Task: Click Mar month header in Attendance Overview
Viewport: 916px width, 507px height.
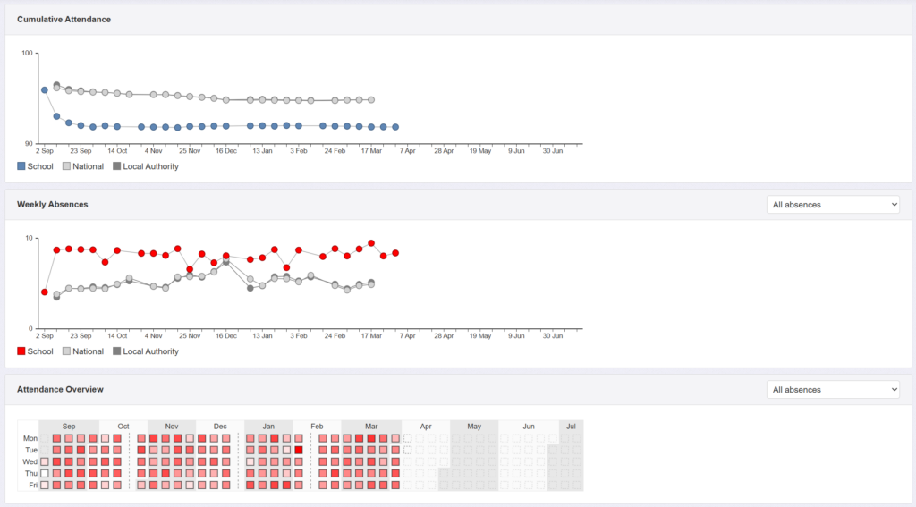Action: pyautogui.click(x=371, y=427)
